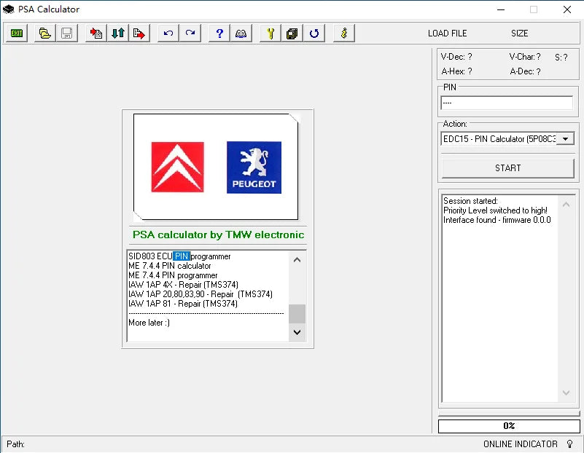Click the yellow wrench settings icon
The height and width of the screenshot is (453, 584).
270,34
